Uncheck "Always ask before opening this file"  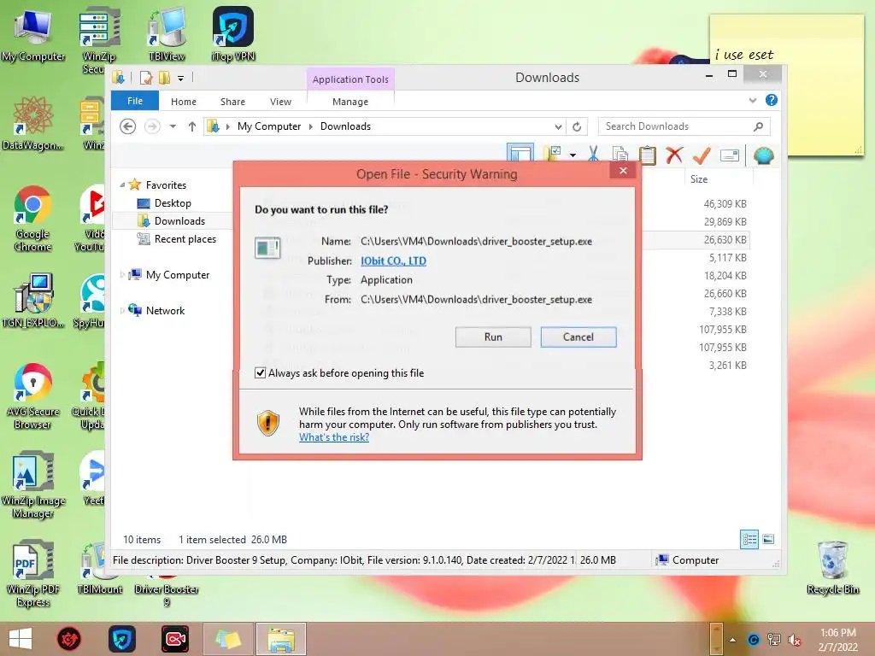[260, 372]
